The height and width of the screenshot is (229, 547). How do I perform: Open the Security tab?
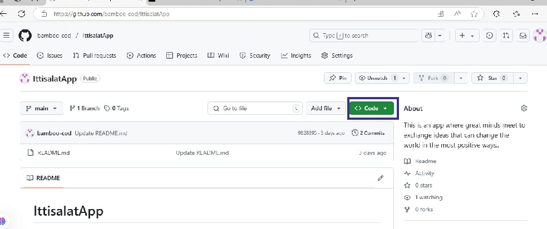coord(255,55)
